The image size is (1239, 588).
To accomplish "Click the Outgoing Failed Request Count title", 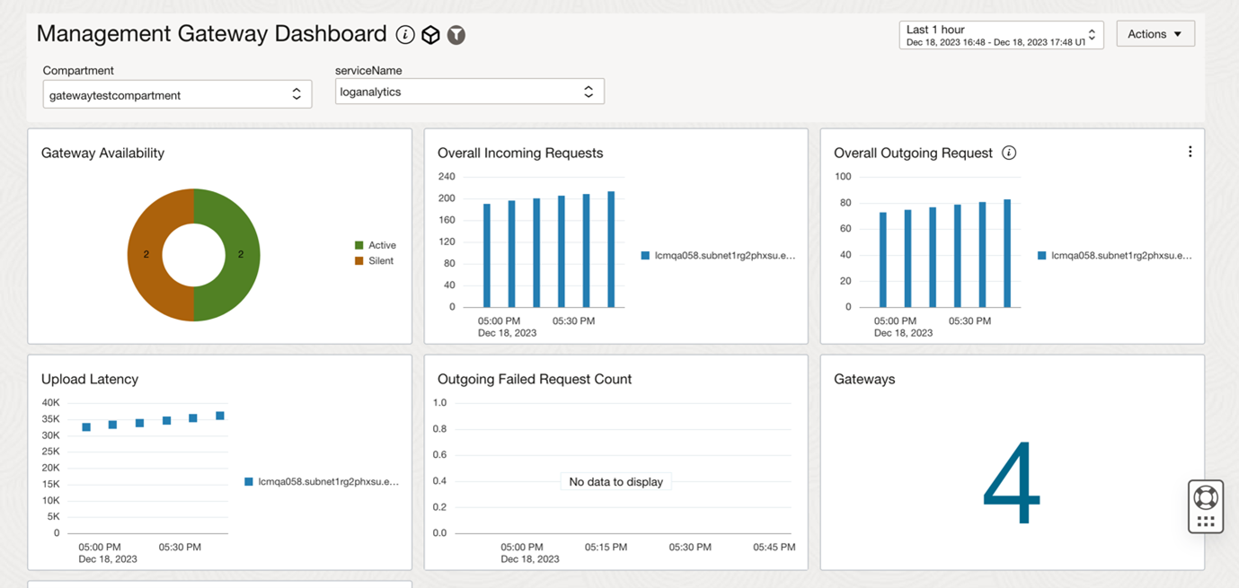I will [x=535, y=379].
